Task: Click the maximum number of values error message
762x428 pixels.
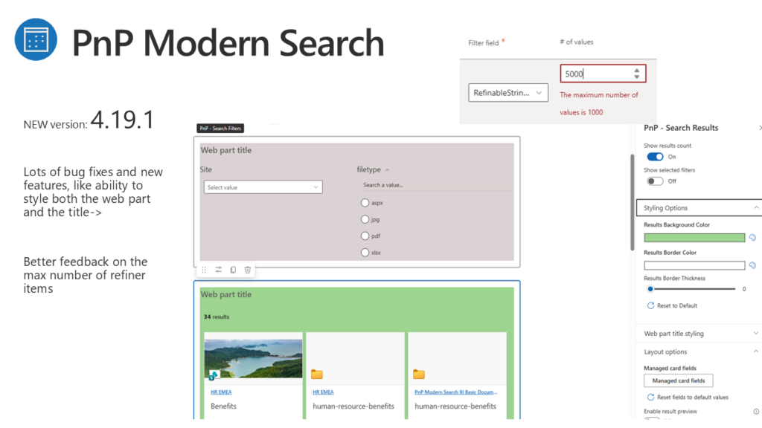Action: (599, 103)
